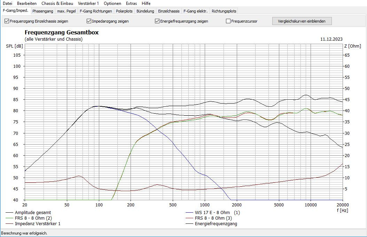Open the Bearbeiten menu
The image size is (367, 237).
26,3
